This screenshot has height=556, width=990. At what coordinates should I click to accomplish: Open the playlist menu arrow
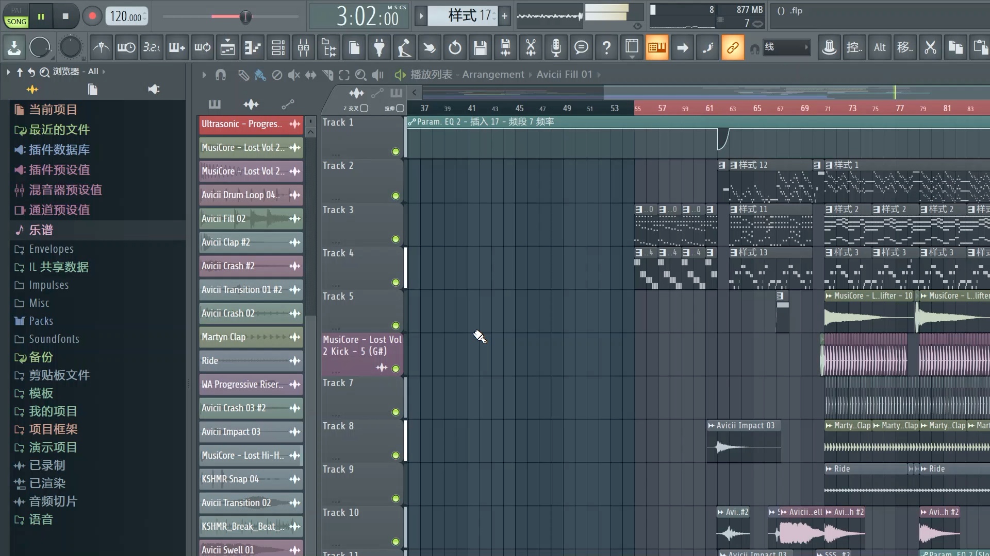click(x=204, y=75)
